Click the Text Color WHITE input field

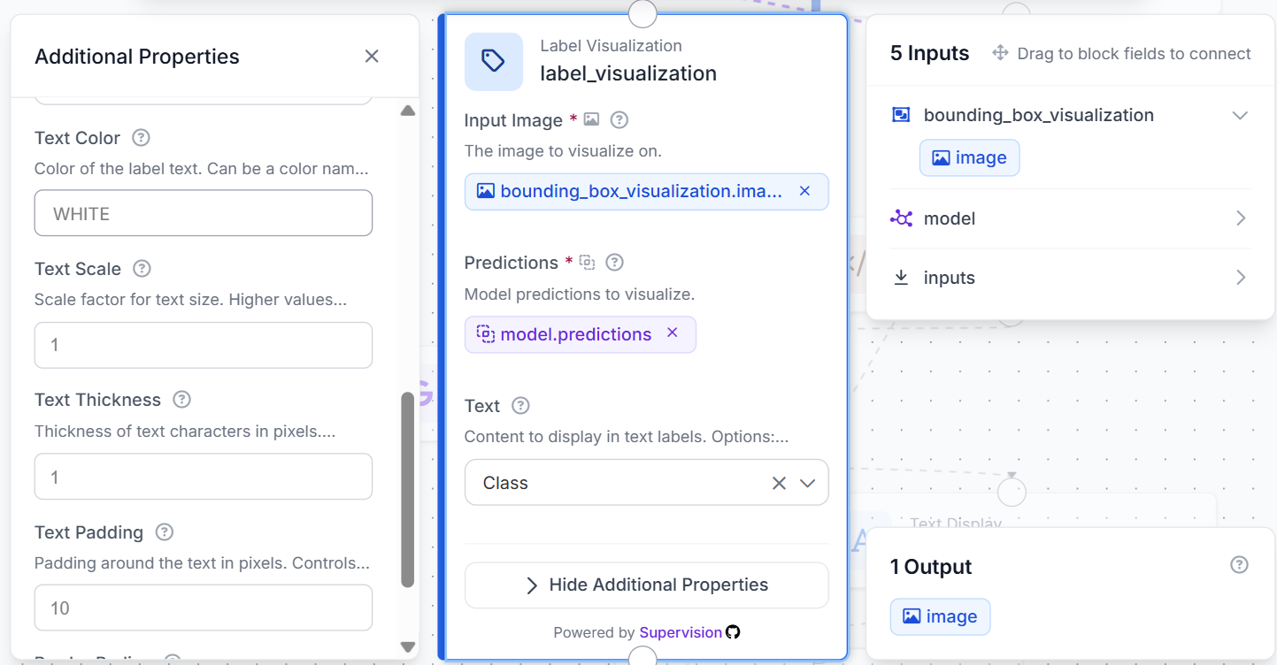click(x=204, y=213)
